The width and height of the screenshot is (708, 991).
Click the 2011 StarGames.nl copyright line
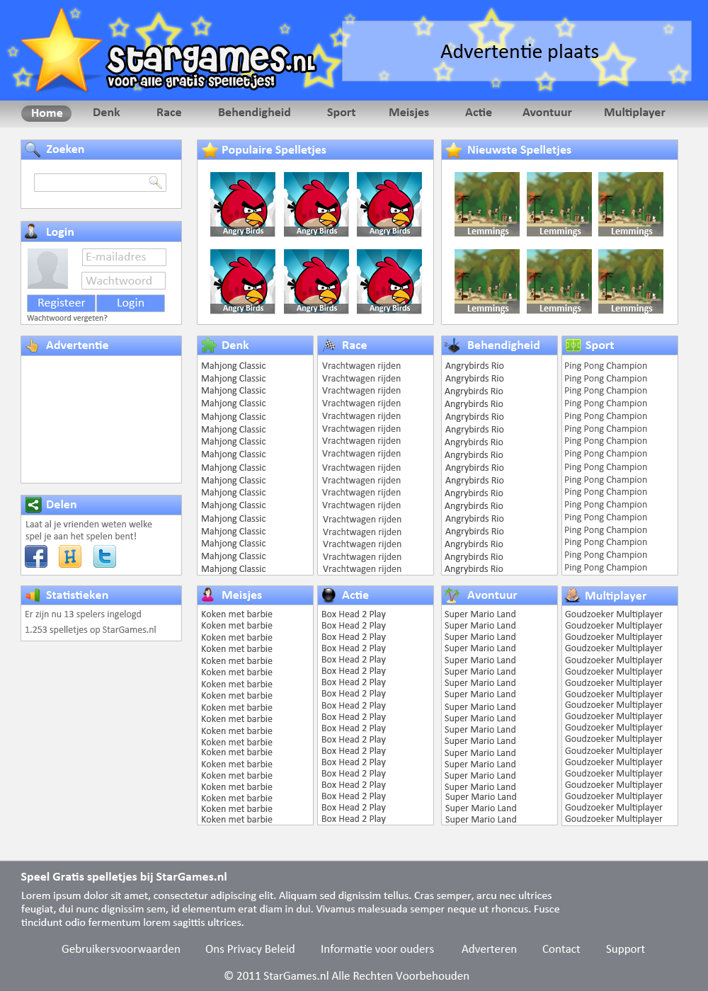point(347,976)
